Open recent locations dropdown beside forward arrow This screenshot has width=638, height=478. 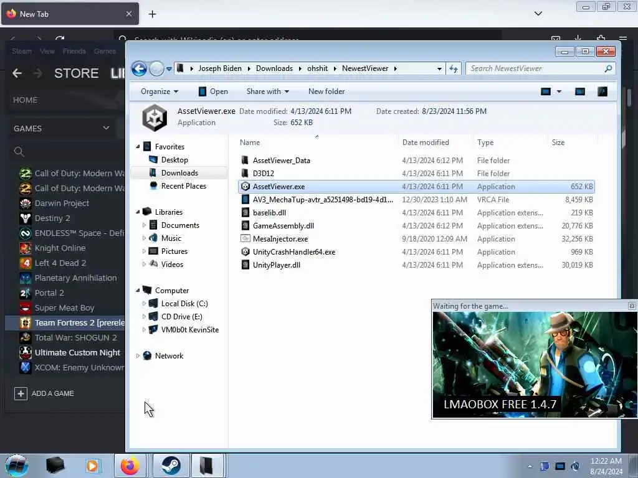[169, 69]
